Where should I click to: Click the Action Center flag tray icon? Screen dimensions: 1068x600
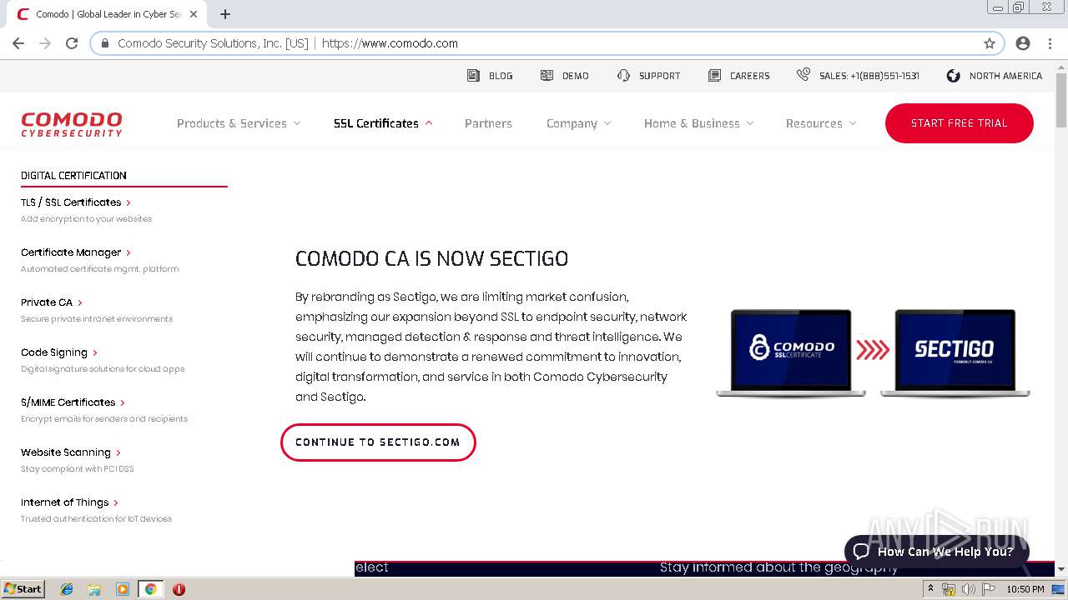tap(989, 589)
